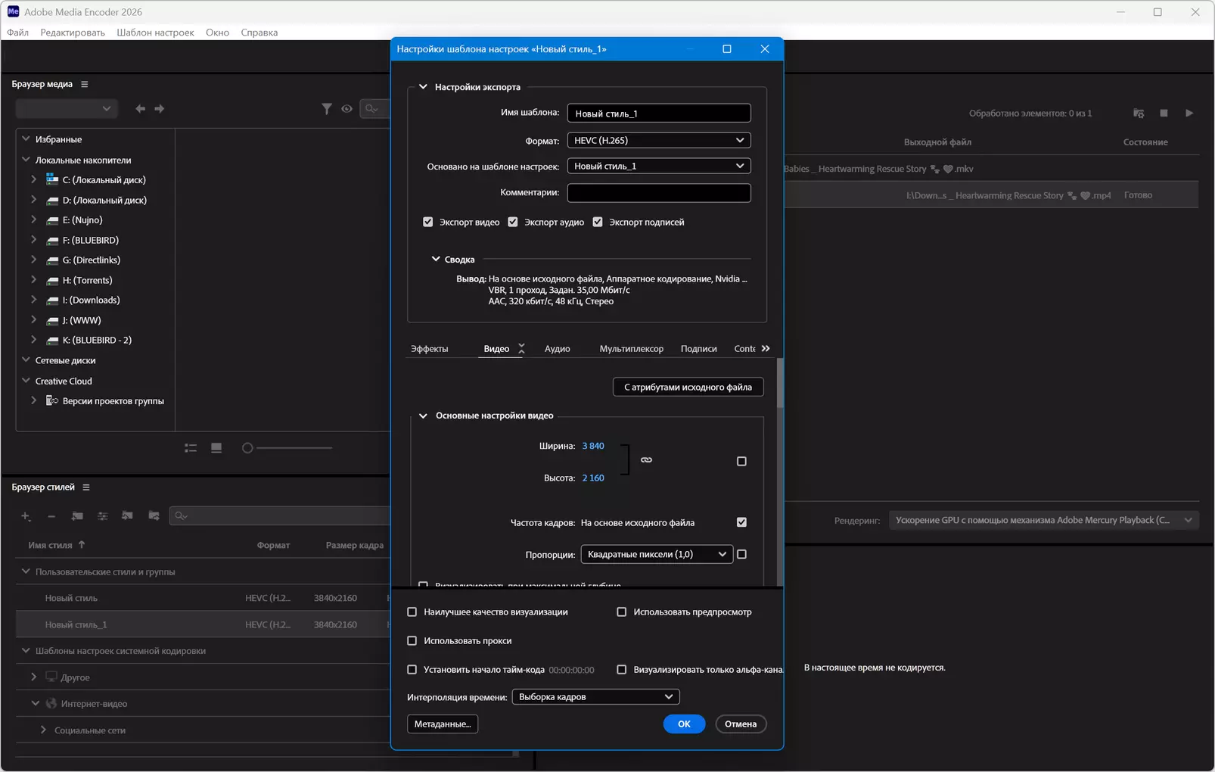Click the filter funnel icon in Браузер медиа
Image resolution: width=1215 pixels, height=772 pixels.
coord(326,109)
